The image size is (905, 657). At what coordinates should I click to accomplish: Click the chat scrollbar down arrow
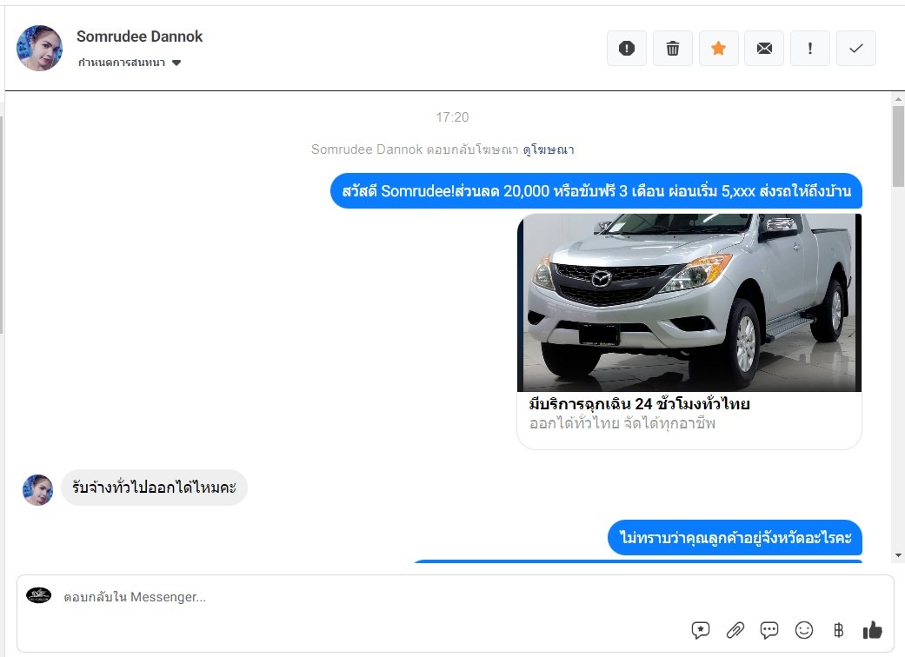pos(898,555)
